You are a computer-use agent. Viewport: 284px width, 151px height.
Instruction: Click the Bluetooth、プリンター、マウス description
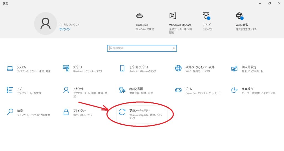[x=88, y=71]
